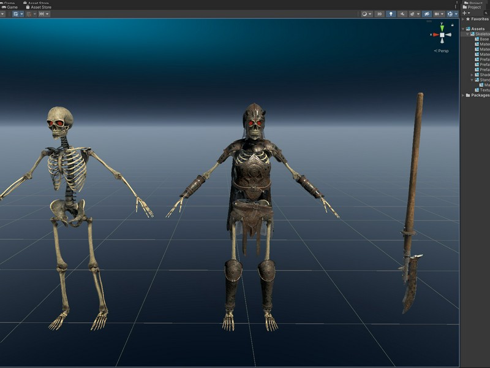Click the scene camera settings icon
The image size is (490, 368).
pyautogui.click(x=437, y=14)
